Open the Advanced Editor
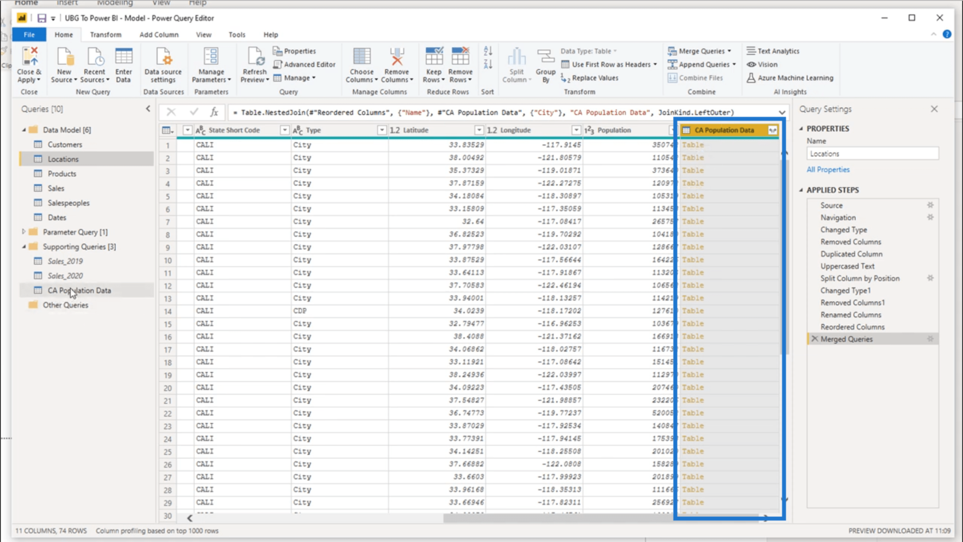Viewport: 963px width, 542px height. (x=304, y=64)
